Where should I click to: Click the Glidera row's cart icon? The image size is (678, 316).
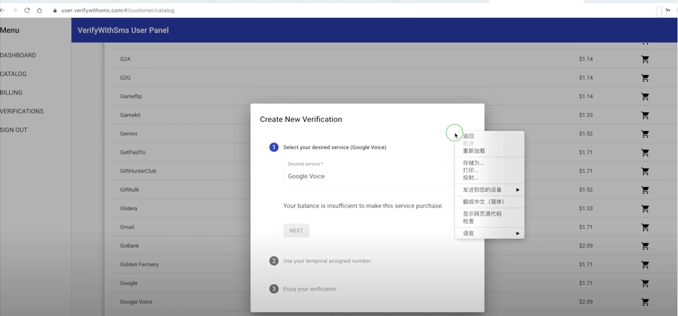[645, 209]
